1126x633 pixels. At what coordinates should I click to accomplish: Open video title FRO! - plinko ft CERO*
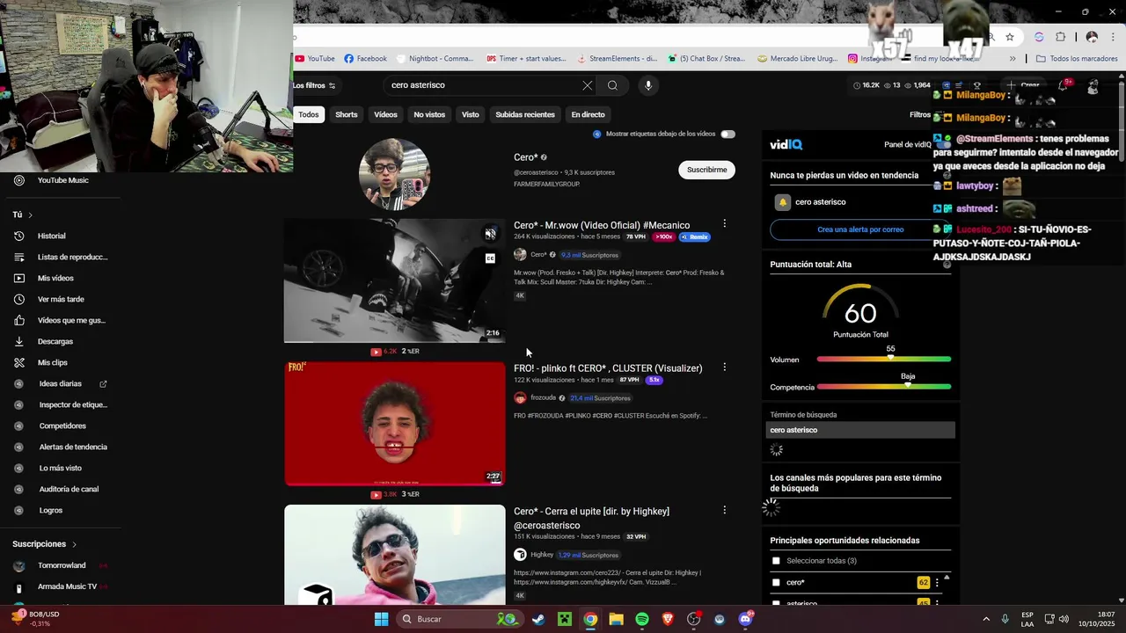(608, 368)
